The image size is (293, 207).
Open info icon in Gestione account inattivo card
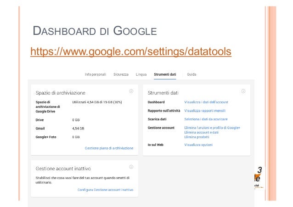click(131, 167)
